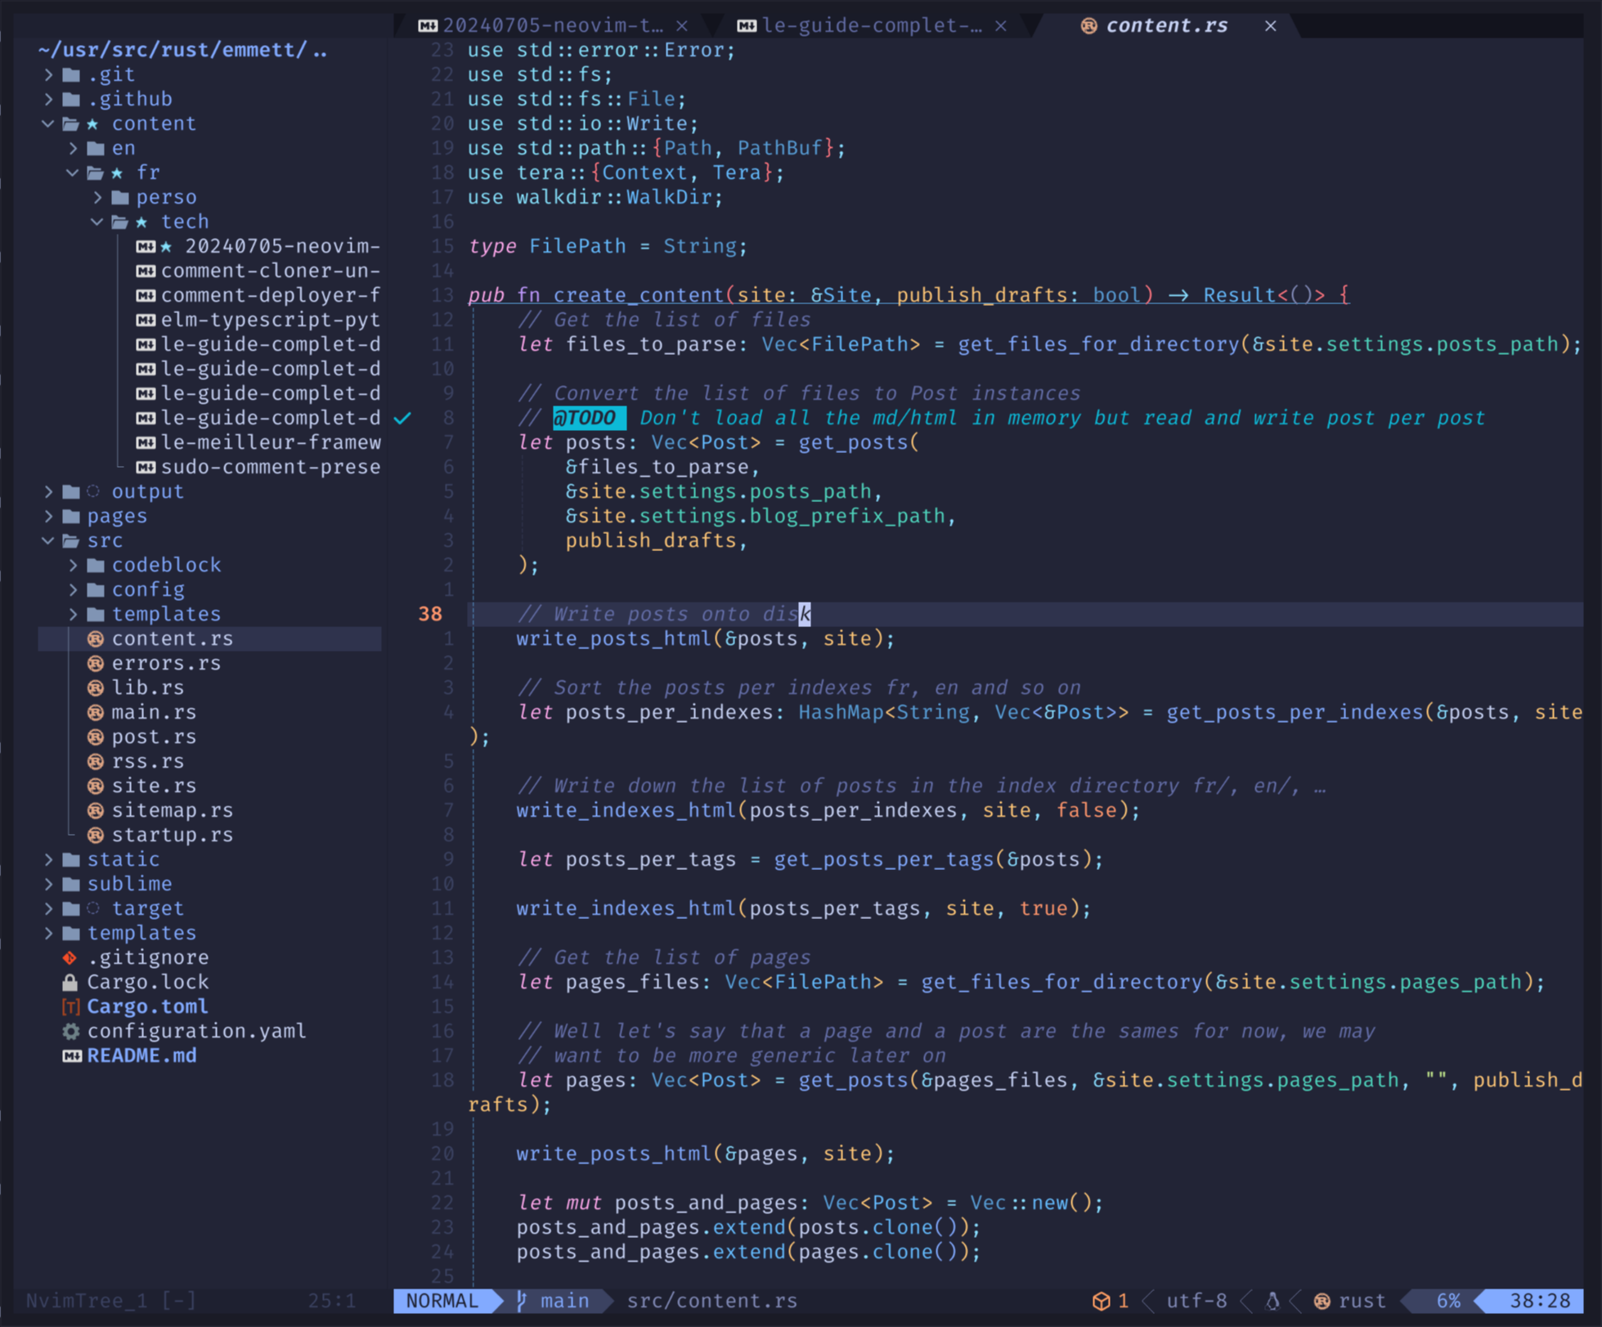Click the Rust icon beside lib.rs
This screenshot has height=1327, width=1602.
click(x=96, y=688)
